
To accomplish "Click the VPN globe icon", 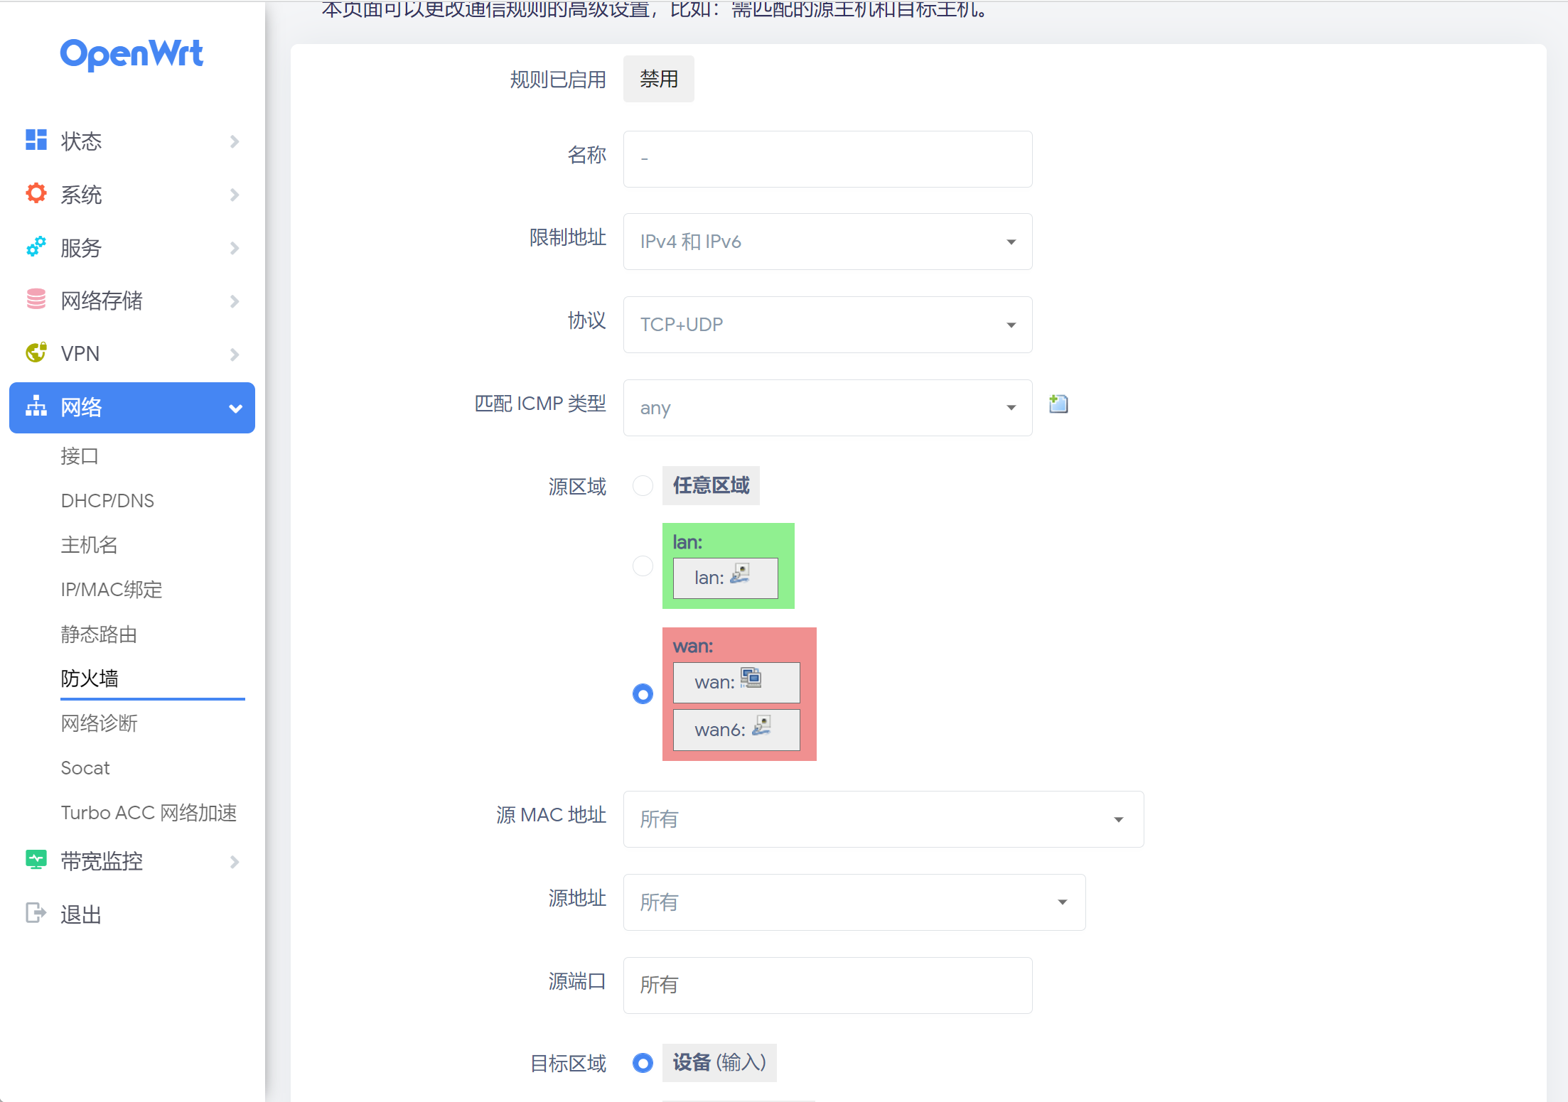I will tap(36, 352).
